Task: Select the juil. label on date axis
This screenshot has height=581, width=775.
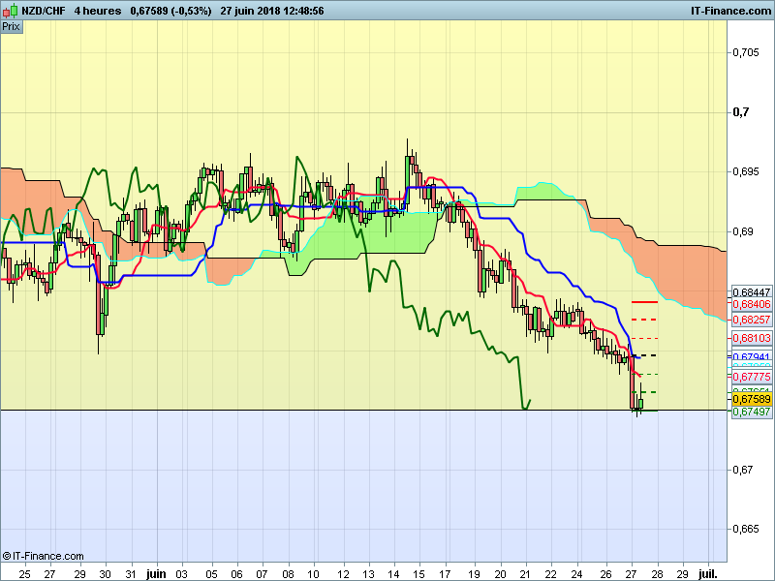Action: click(707, 574)
